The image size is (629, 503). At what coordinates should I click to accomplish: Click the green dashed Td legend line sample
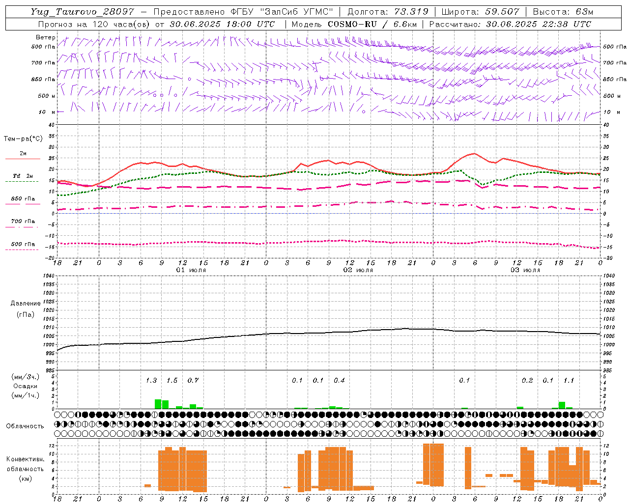[22, 182]
